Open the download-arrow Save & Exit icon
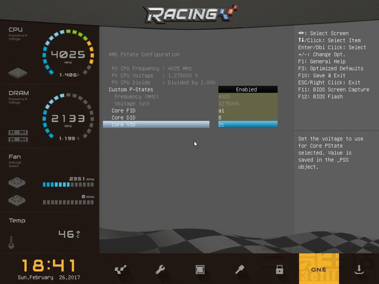The image size is (379, 284). [359, 269]
